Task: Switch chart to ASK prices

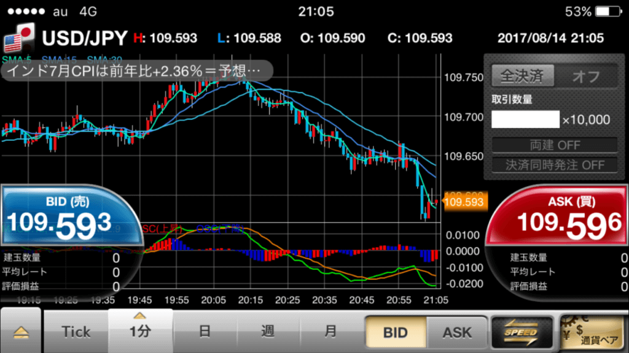Action: pyautogui.click(x=457, y=332)
